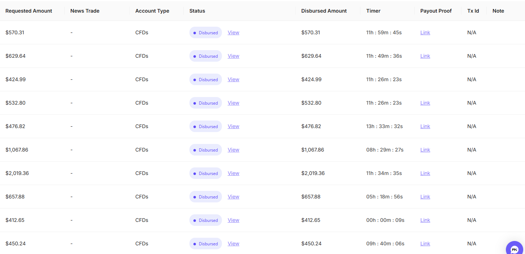Click View link for $450.24 payout

pos(233,244)
